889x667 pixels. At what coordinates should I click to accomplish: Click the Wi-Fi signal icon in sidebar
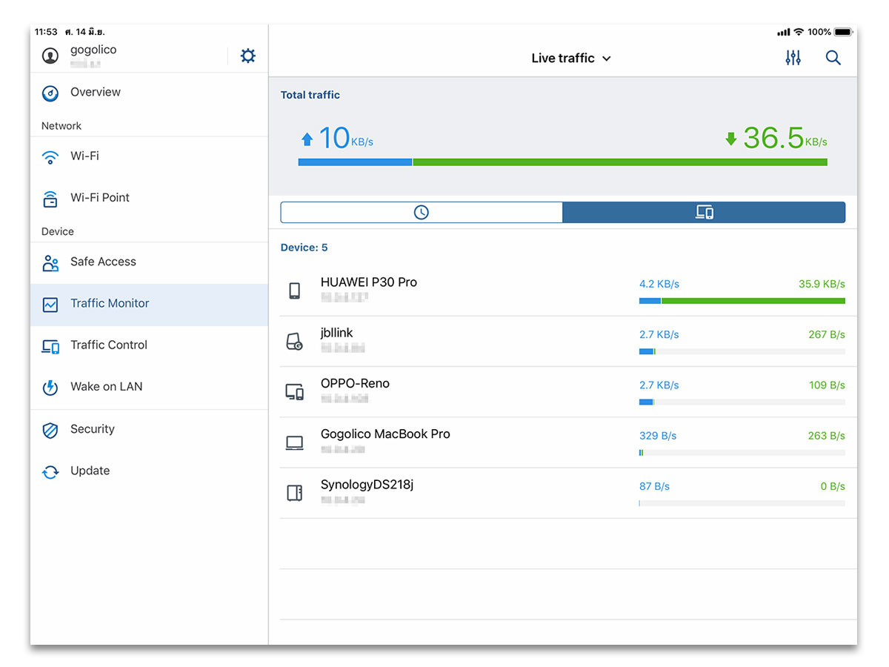coord(50,157)
